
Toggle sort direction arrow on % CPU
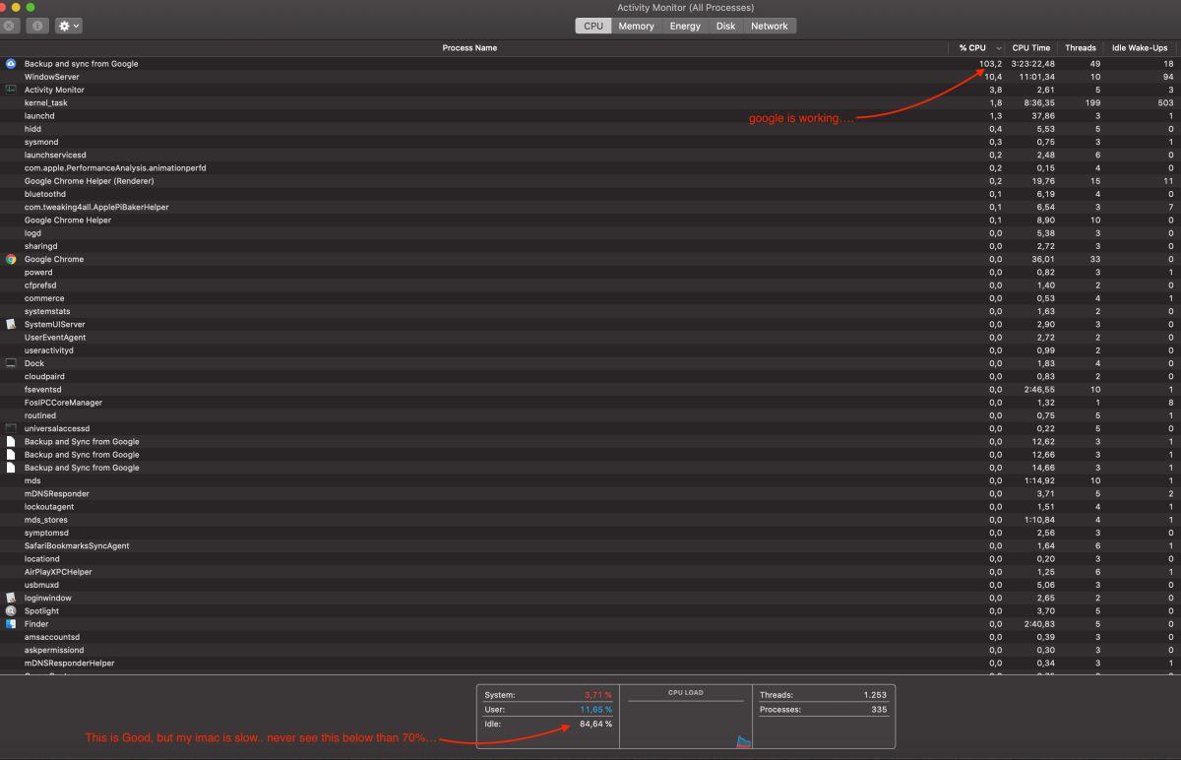coord(999,48)
